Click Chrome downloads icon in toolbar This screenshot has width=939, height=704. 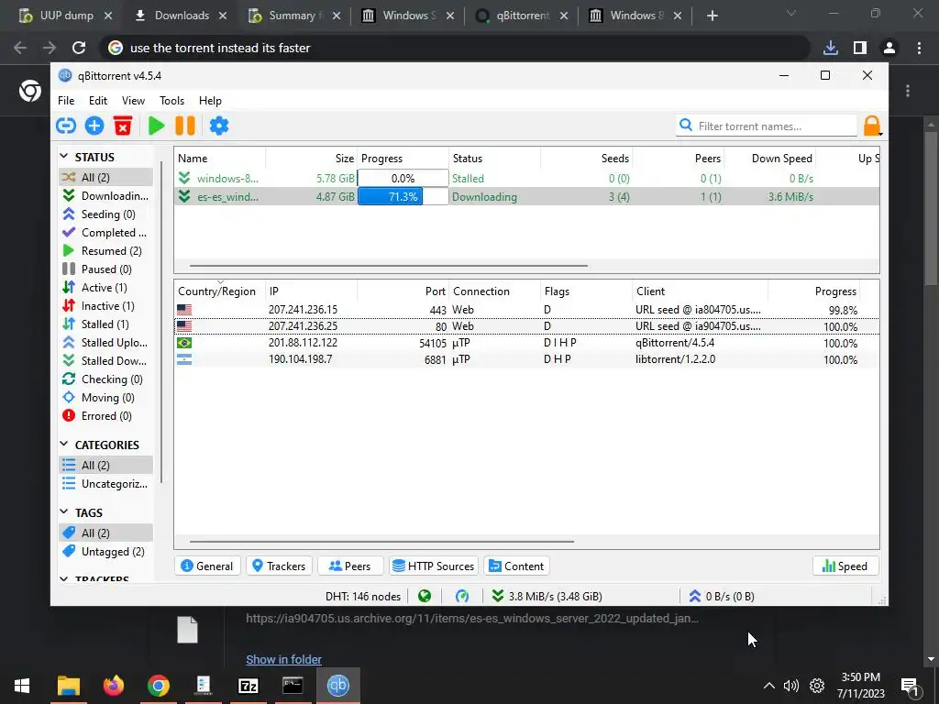pos(830,48)
